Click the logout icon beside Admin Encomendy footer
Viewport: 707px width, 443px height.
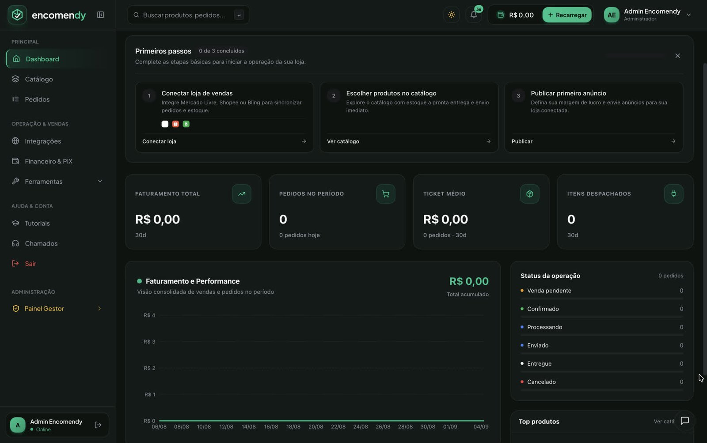click(x=98, y=425)
